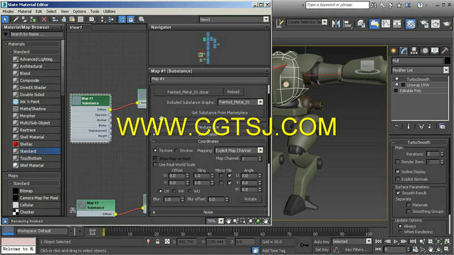Image resolution: width=454 pixels, height=255 pixels.
Task: Collapse the Maps group in browser
Action: pyautogui.click(x=6, y=176)
